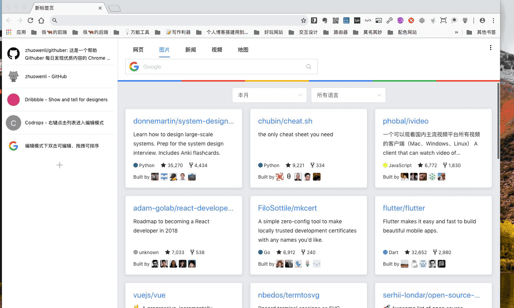
Task: Click the cast screen extension icon
Action: tap(379, 20)
